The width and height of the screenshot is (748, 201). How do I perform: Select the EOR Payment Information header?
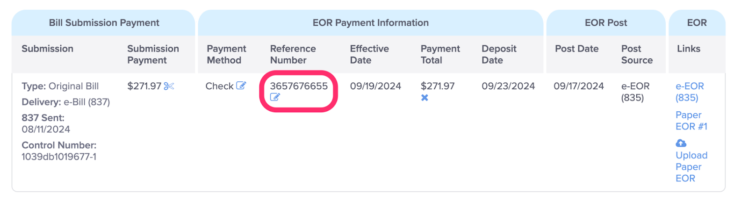pyautogui.click(x=370, y=23)
